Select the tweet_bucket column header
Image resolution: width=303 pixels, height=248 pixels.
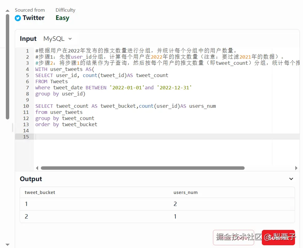tap(40, 192)
